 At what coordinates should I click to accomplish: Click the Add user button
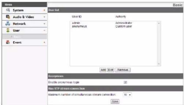click(103, 70)
